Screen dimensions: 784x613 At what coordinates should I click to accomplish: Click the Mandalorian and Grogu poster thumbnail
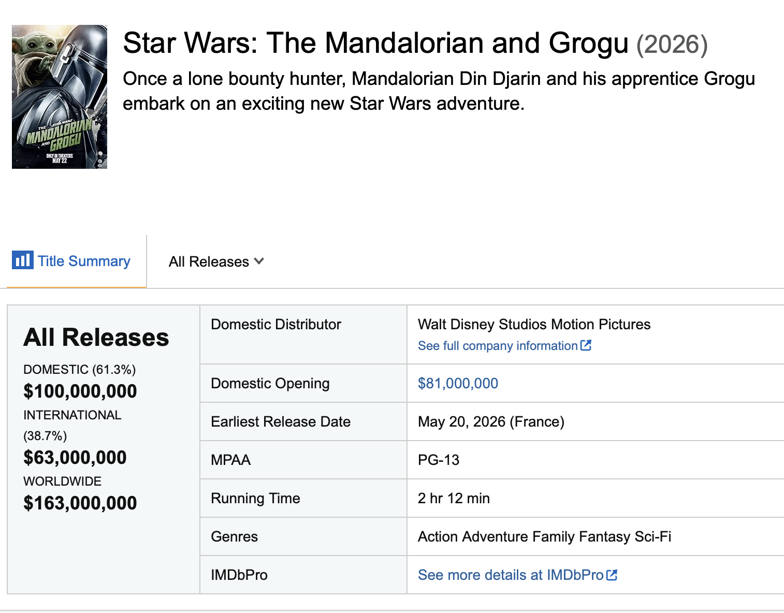[60, 97]
